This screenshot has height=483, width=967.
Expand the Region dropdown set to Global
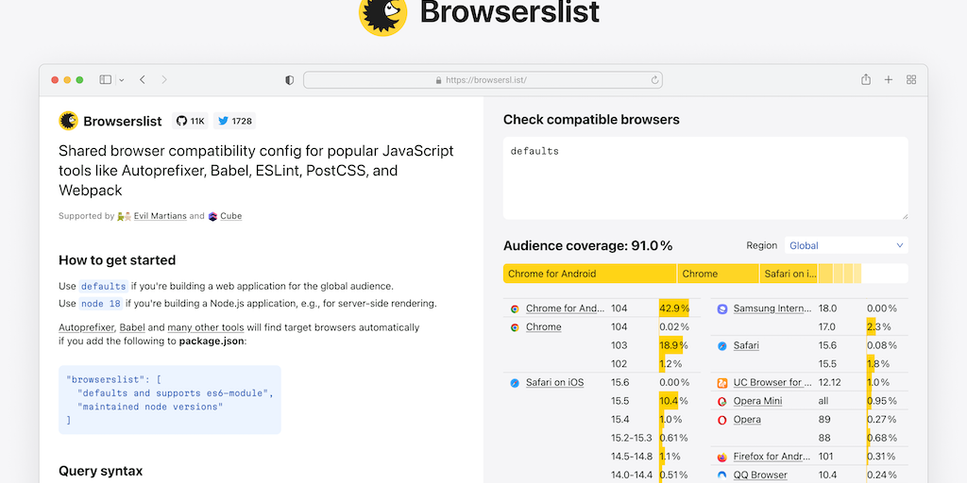[846, 245]
